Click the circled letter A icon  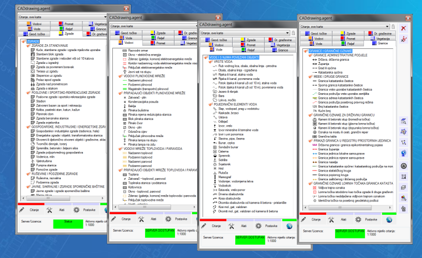tap(403, 166)
